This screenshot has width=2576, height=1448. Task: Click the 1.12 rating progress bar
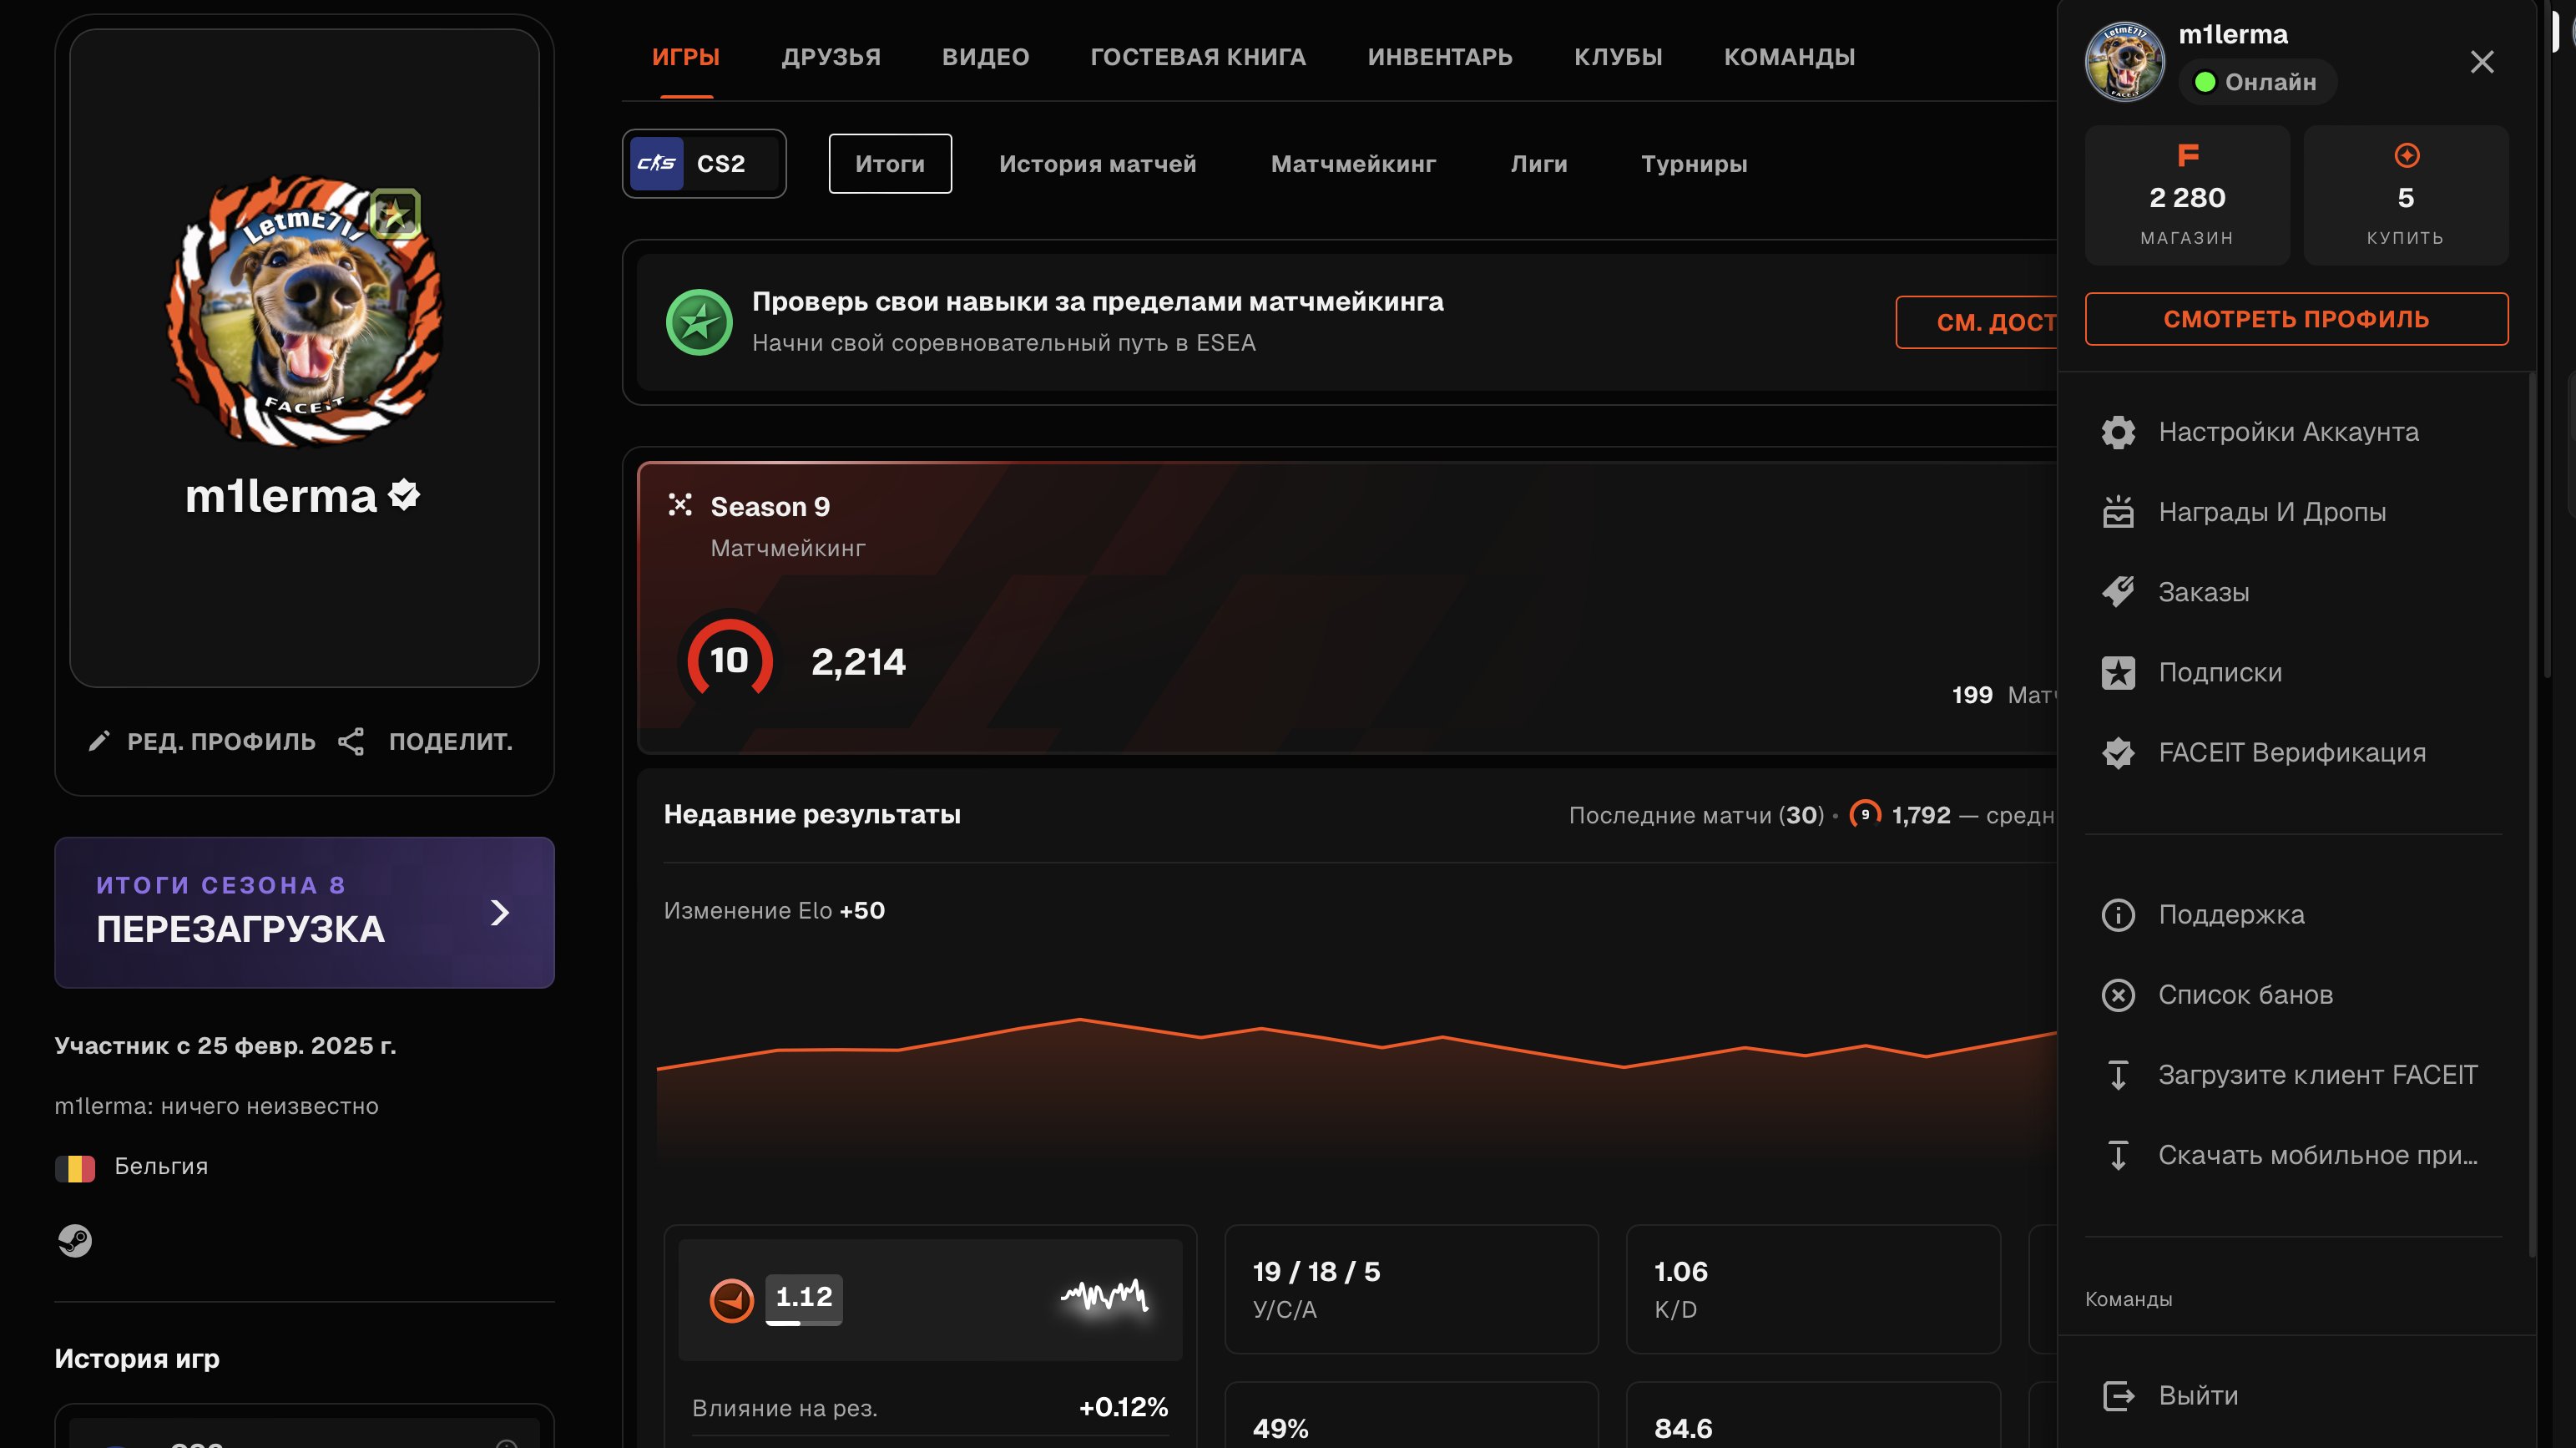(x=803, y=1323)
